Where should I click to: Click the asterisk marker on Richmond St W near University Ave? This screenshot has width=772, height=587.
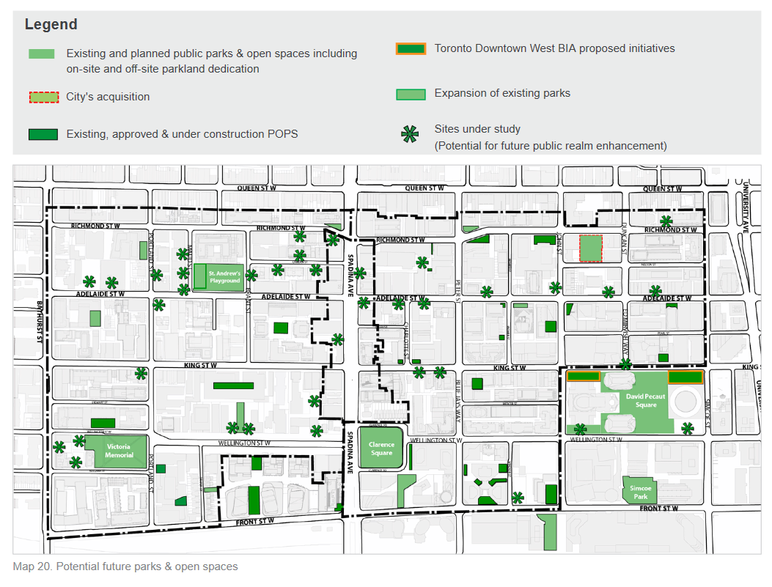(666, 221)
